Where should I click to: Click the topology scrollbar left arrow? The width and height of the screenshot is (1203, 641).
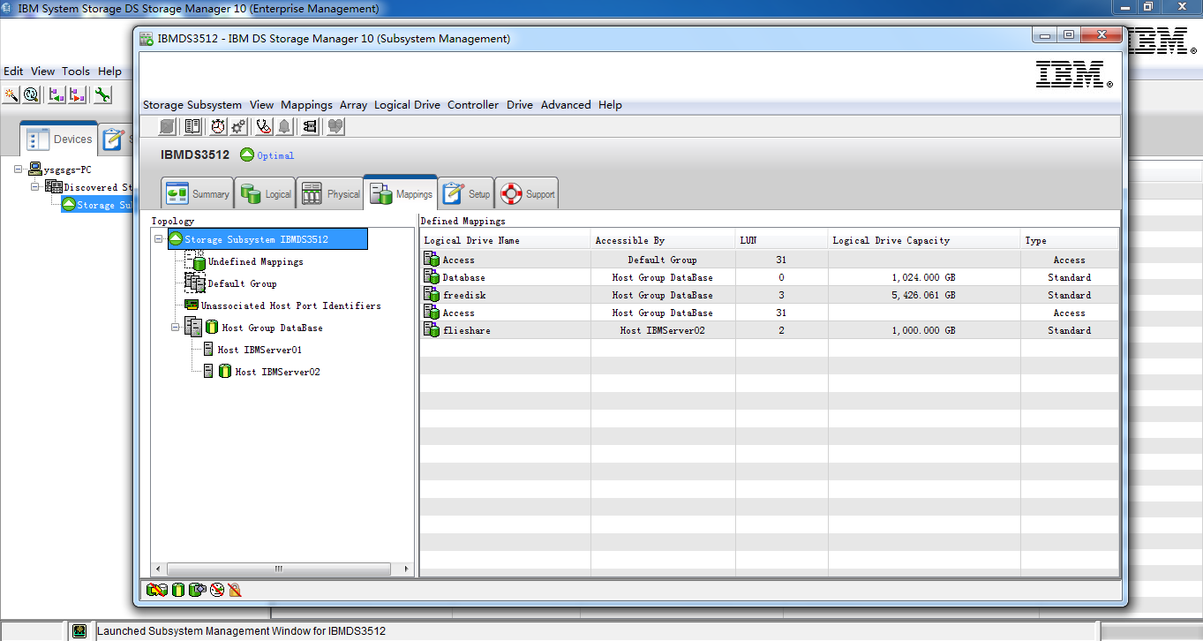158,569
